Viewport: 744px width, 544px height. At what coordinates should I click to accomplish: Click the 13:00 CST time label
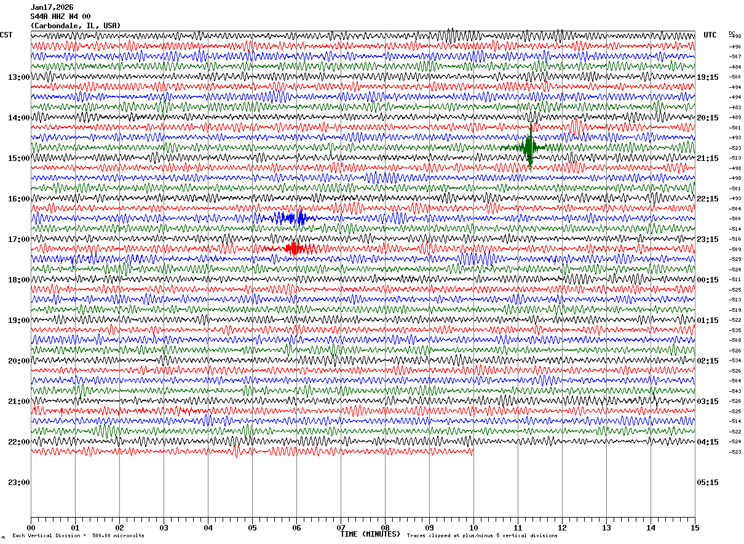pos(19,77)
